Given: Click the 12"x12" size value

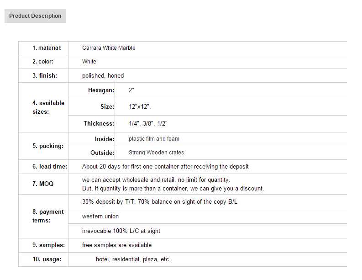Looking at the screenshot, I should click(x=140, y=107).
